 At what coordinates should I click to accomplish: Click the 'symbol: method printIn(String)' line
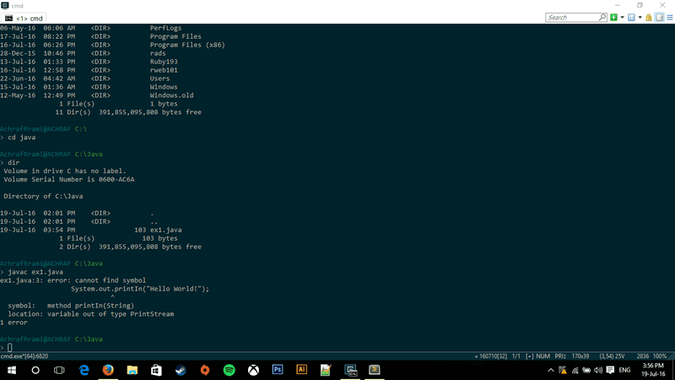71,306
